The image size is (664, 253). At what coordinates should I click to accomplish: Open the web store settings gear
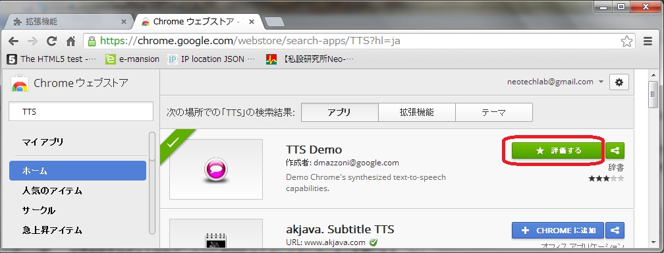point(619,82)
